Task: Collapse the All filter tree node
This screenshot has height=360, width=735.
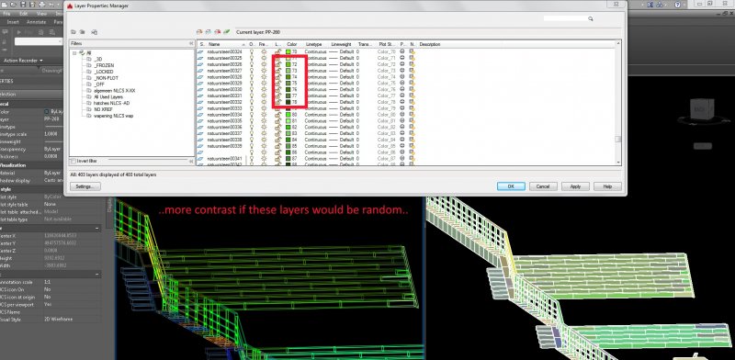Action: (74, 53)
